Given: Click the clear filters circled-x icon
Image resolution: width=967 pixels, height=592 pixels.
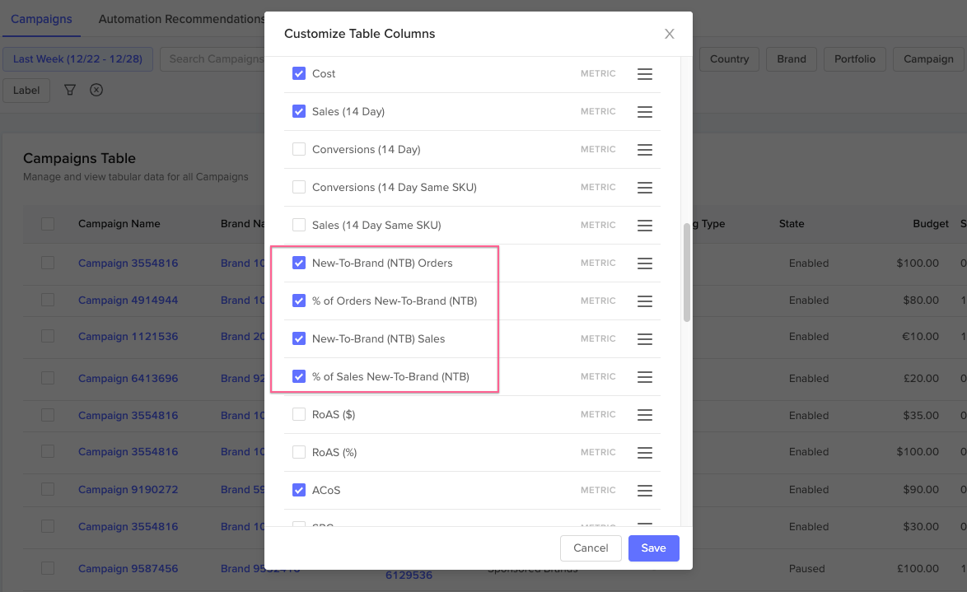Looking at the screenshot, I should click(96, 90).
